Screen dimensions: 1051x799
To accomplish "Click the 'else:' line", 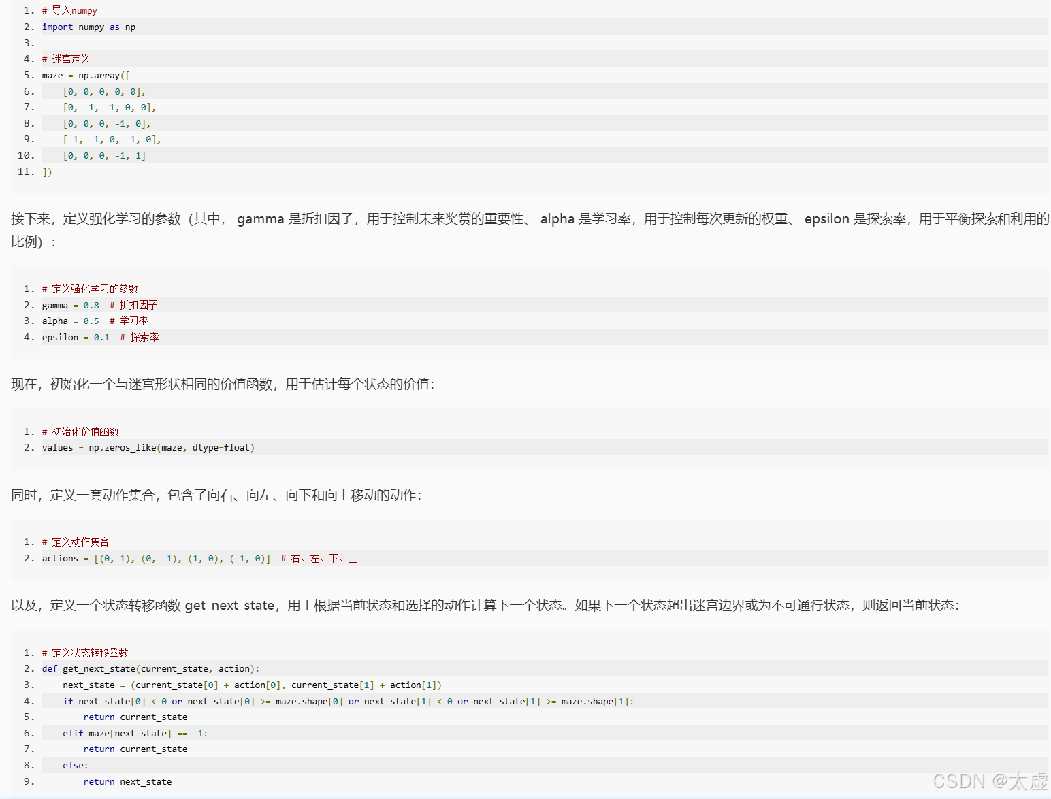I will coord(76,766).
